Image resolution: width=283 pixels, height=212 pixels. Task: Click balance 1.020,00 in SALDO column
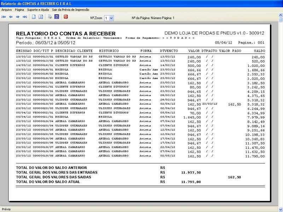(256, 66)
